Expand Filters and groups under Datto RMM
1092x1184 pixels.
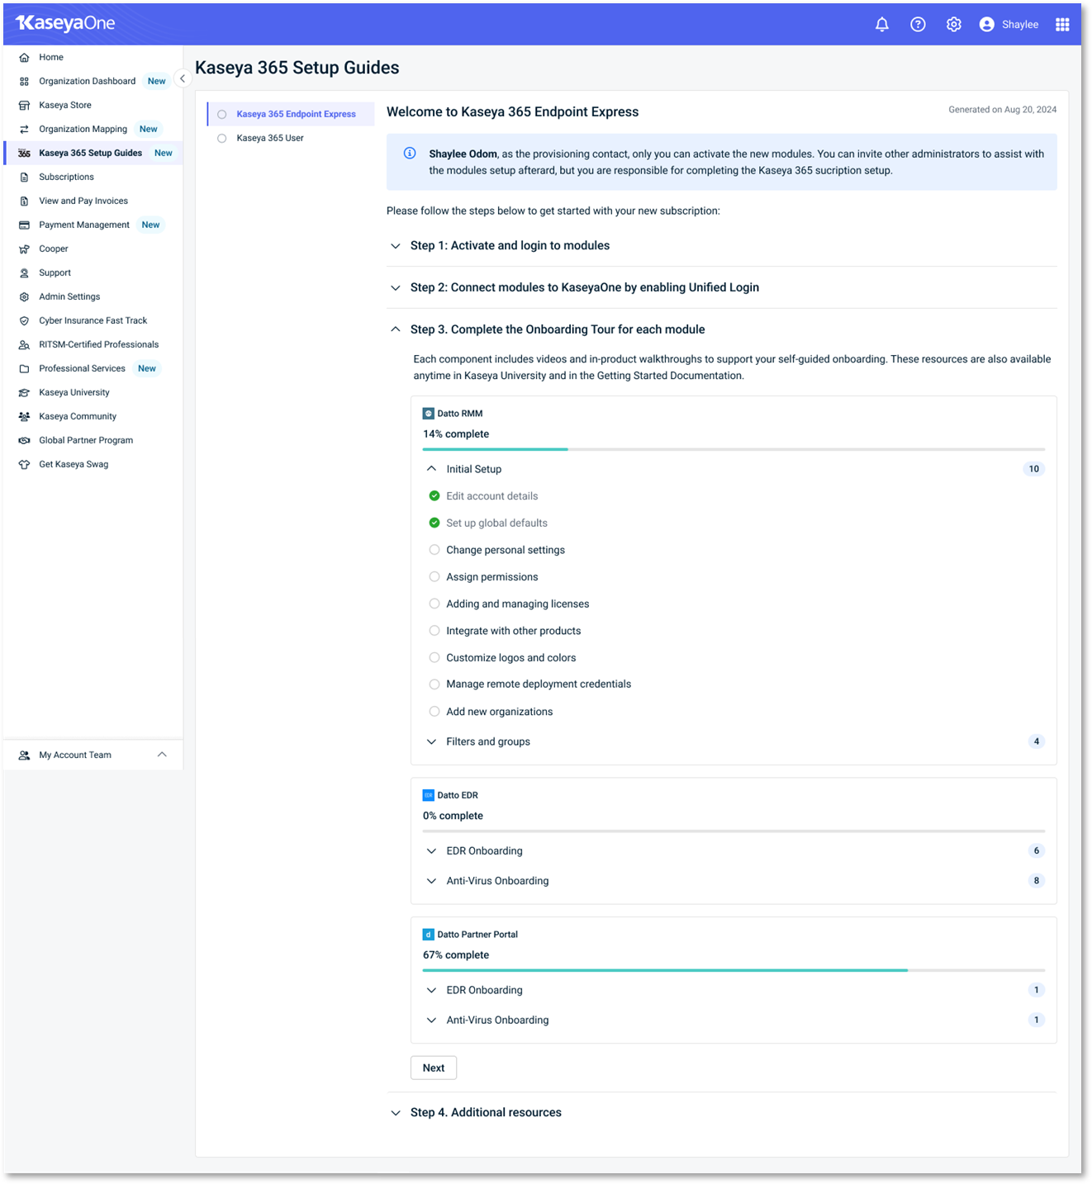coord(431,741)
